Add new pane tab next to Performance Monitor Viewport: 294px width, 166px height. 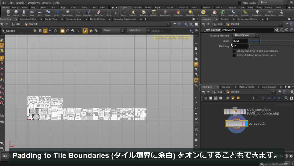coord(267,19)
